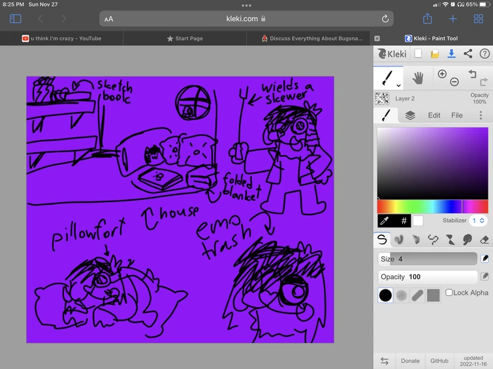Viewport: 493px width, 369px height.
Task: Select the white secondary color swatch
Action: pos(418,221)
